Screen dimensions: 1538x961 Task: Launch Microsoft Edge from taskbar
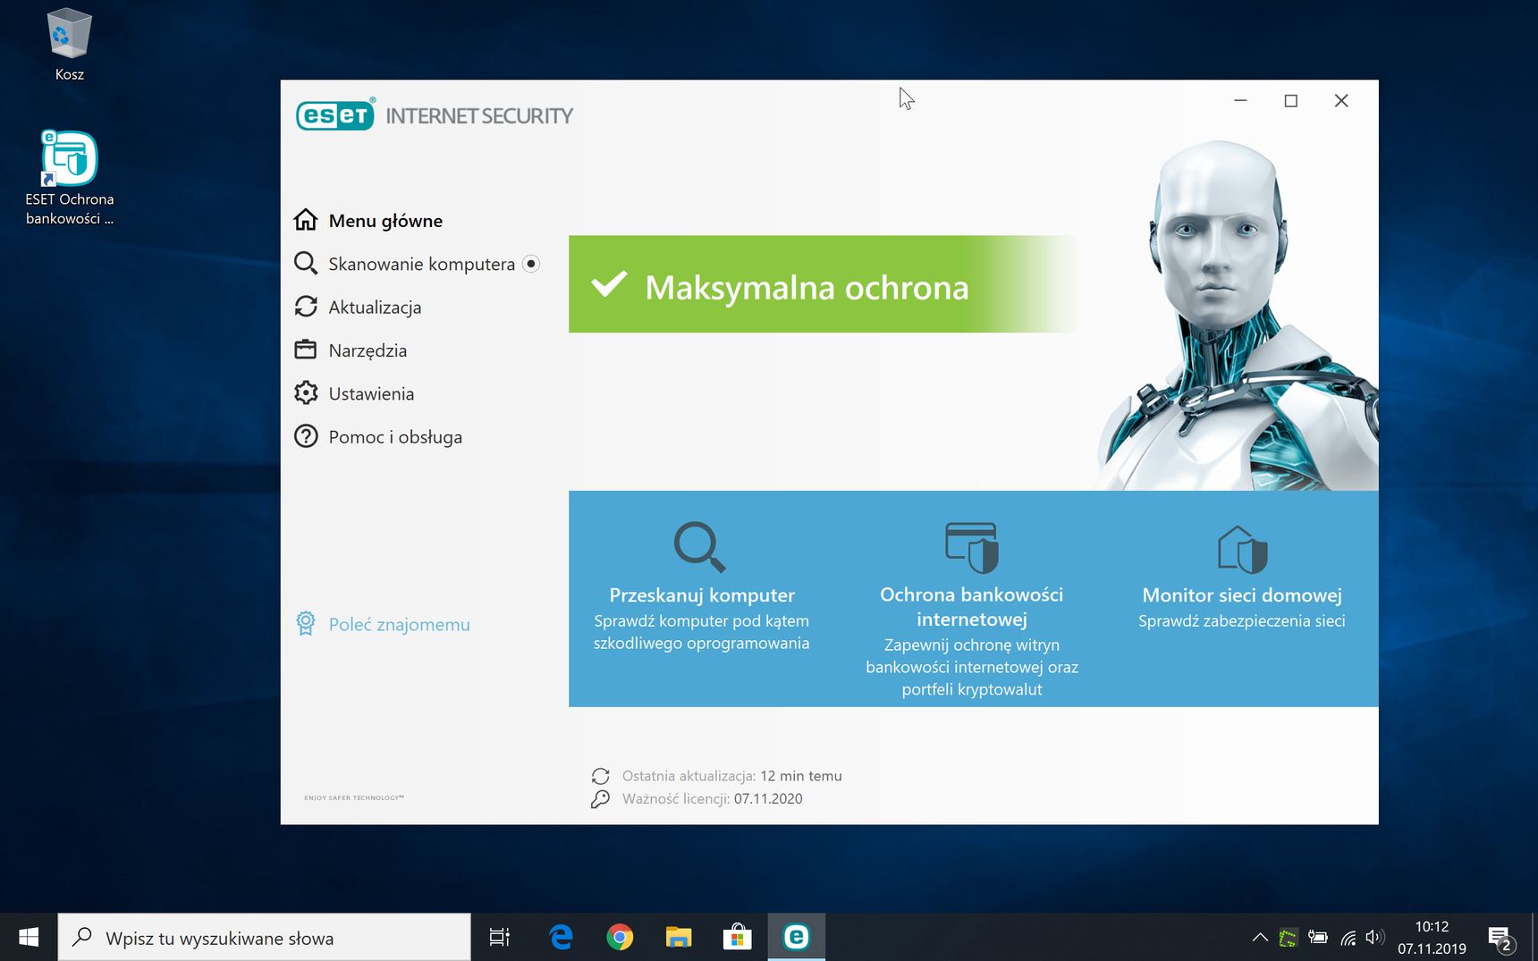pos(561,937)
